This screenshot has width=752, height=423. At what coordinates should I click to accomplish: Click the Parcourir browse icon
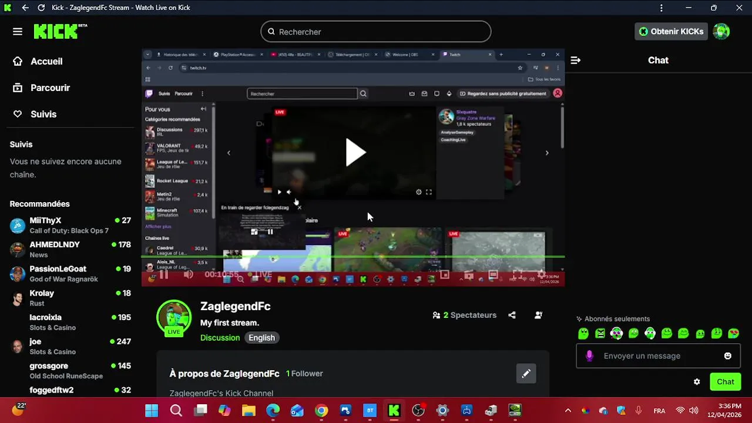(x=18, y=88)
